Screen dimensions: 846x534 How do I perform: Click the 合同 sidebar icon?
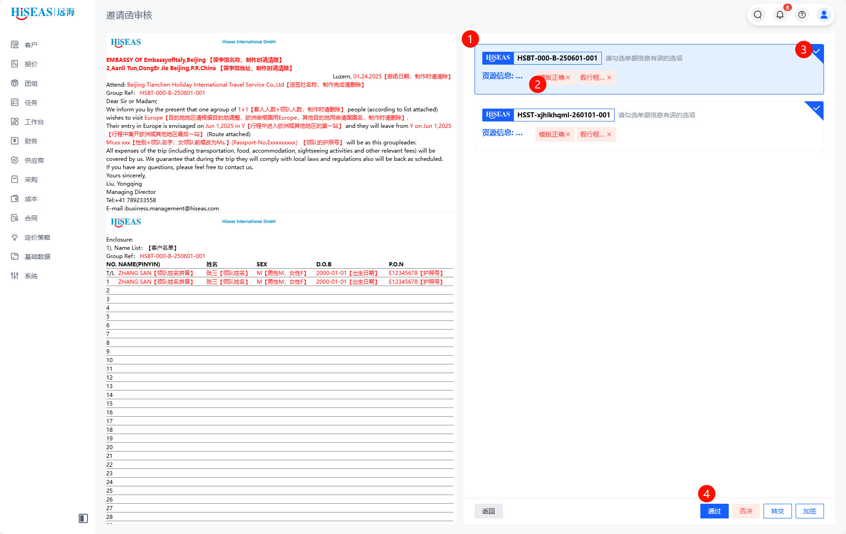[x=15, y=218]
